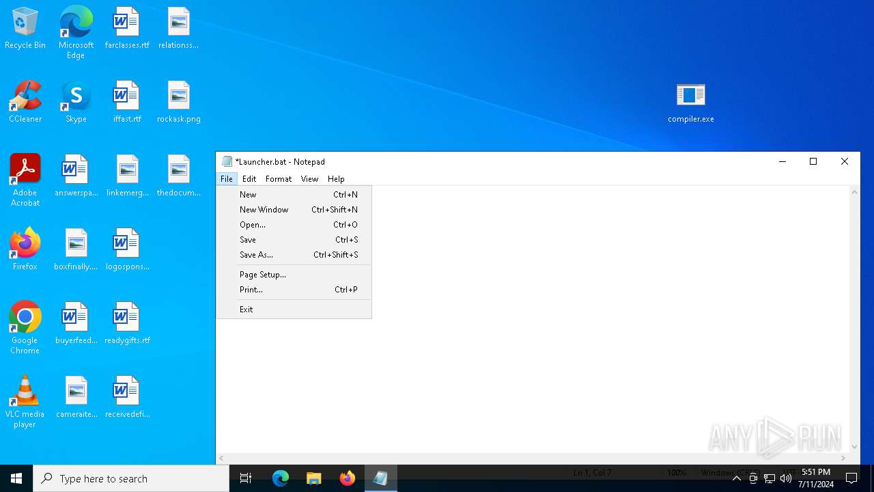Image resolution: width=874 pixels, height=492 pixels.
Task: Select the logospons... Word document icon
Action: click(x=127, y=250)
